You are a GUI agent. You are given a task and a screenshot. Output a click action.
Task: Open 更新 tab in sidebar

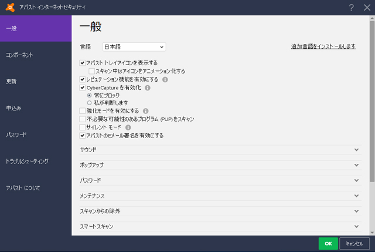click(36, 82)
